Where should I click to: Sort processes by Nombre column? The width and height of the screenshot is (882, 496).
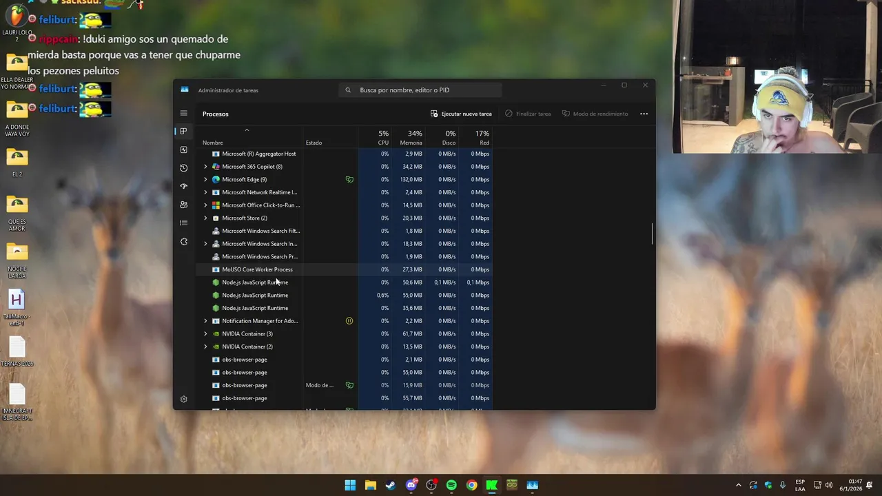coord(213,143)
